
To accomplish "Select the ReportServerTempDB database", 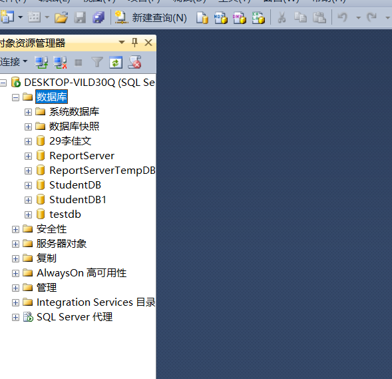I will click(x=102, y=171).
